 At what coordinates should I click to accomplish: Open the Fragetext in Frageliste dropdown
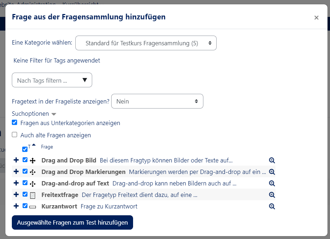[x=157, y=101]
